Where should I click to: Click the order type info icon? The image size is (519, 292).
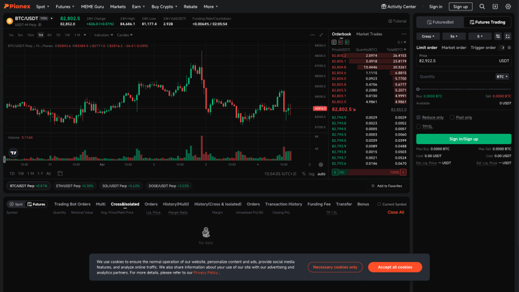(x=509, y=48)
